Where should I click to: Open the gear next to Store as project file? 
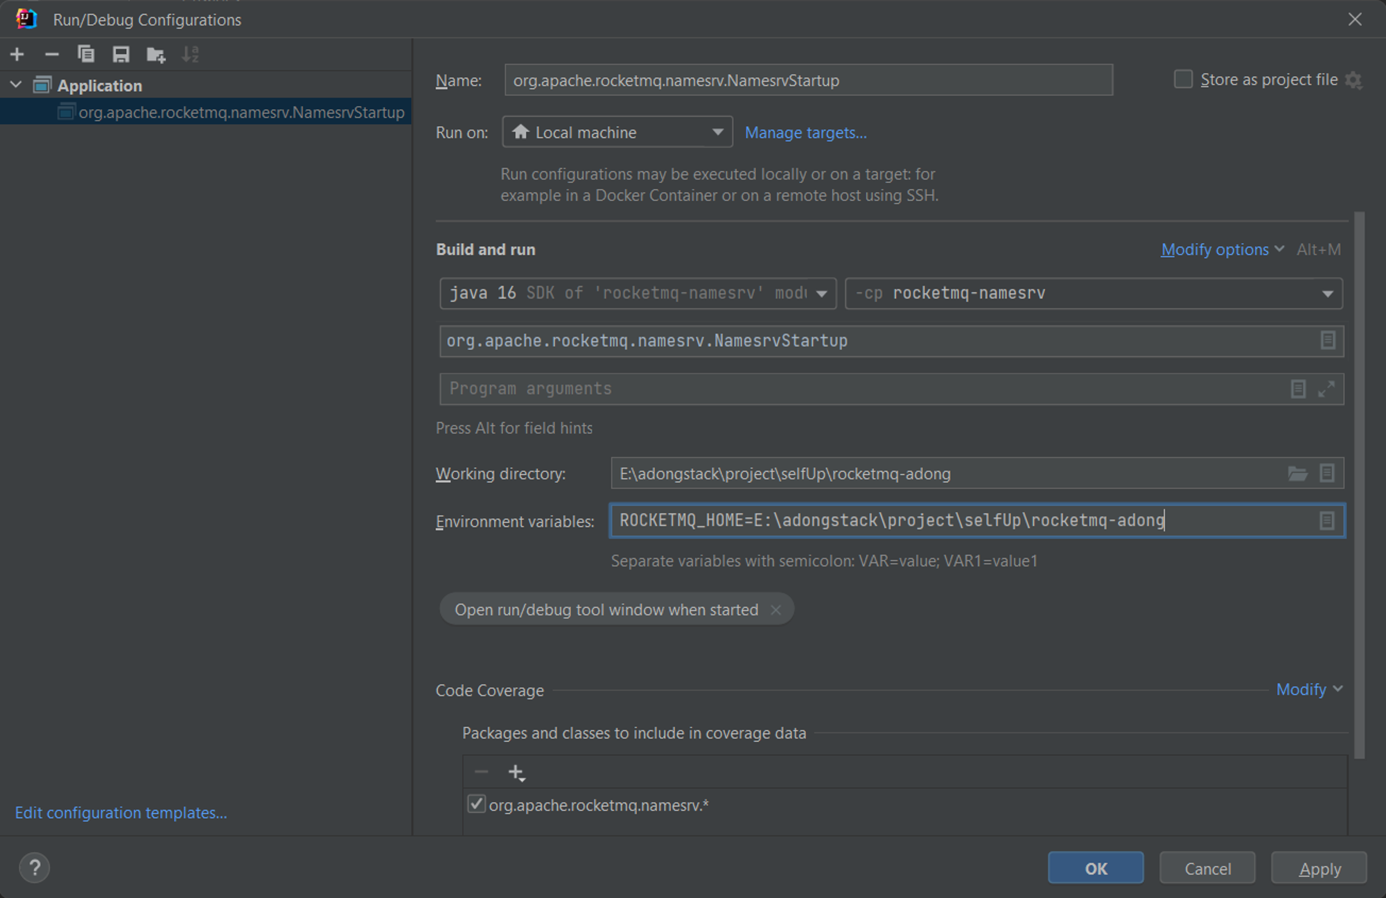point(1353,80)
